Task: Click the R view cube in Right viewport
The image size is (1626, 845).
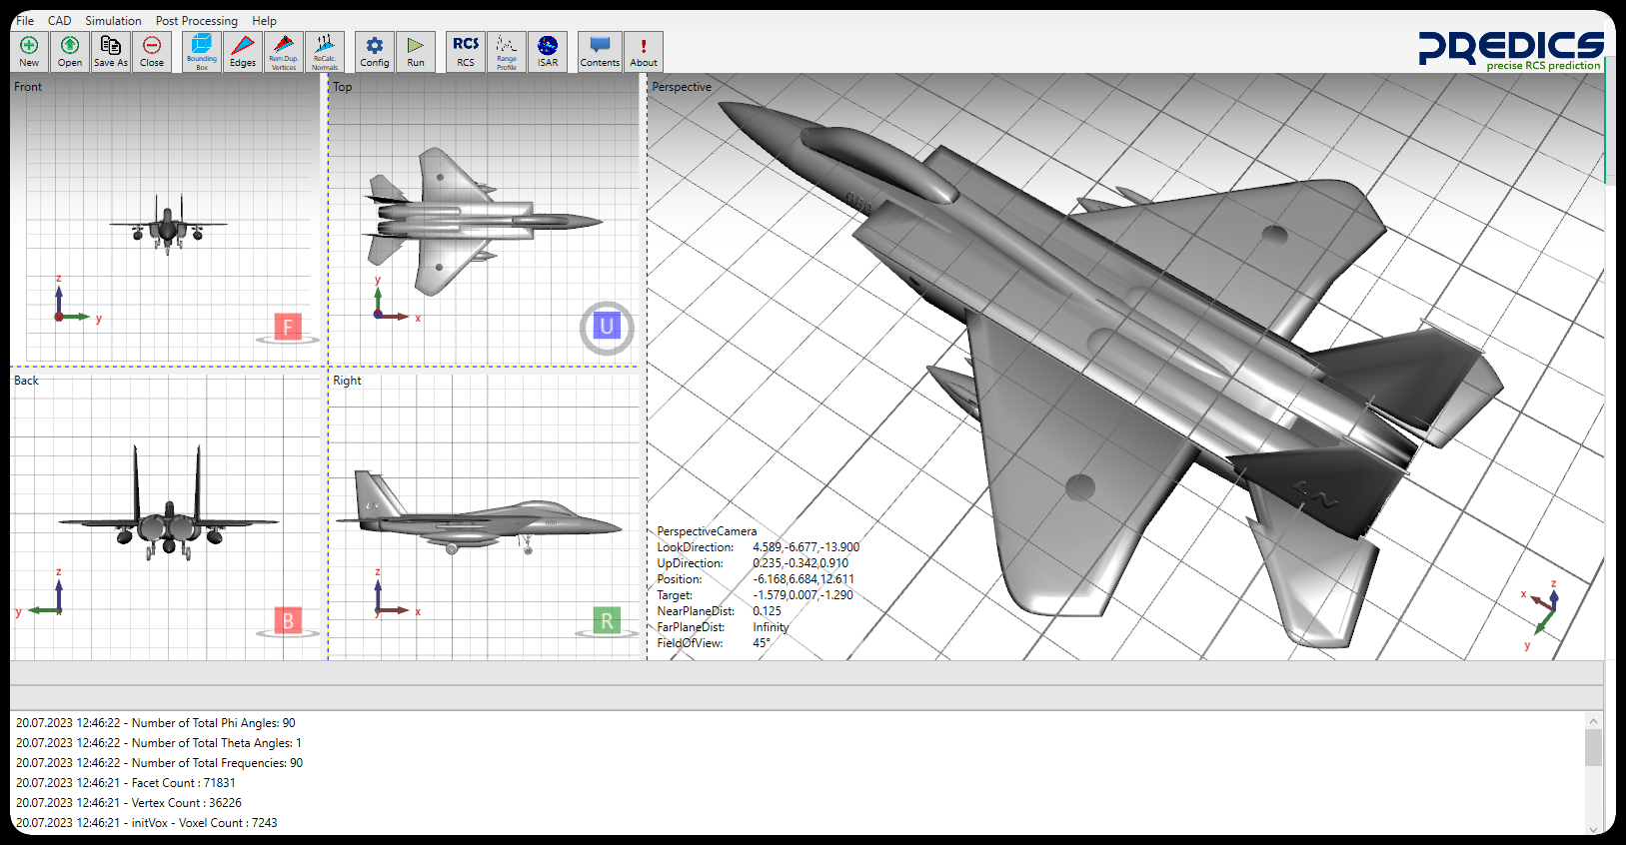Action: 607,620
